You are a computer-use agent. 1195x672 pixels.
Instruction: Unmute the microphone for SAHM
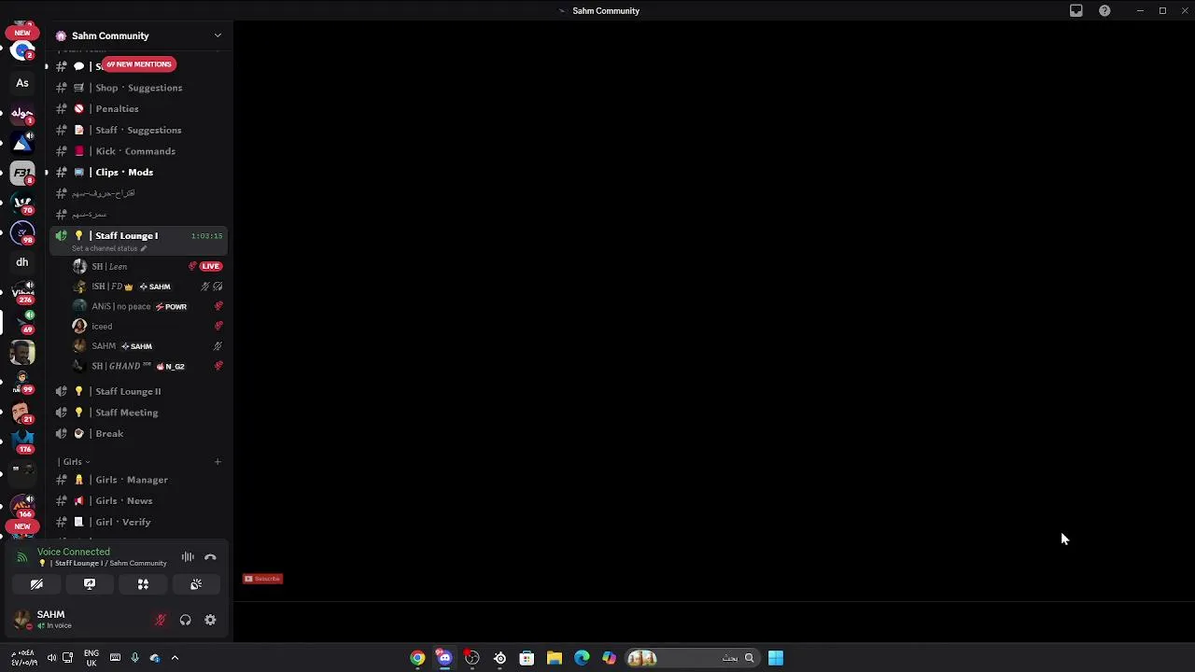pos(161,620)
